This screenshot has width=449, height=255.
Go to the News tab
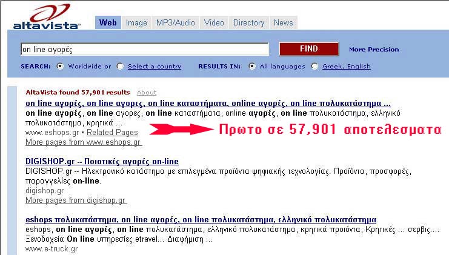click(x=283, y=23)
